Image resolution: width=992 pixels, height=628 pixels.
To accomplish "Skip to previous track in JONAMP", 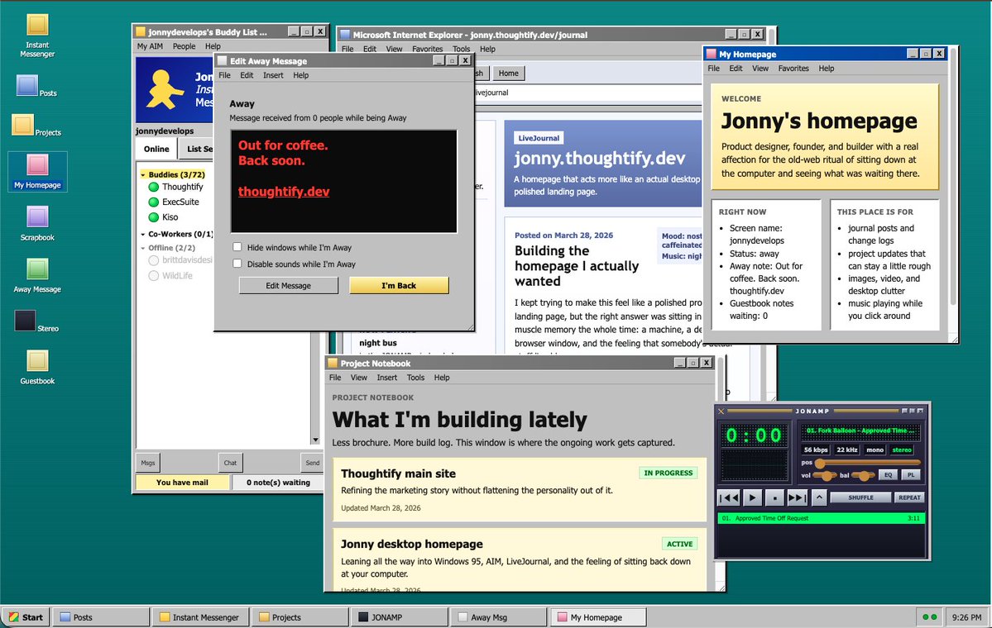I will click(728, 497).
